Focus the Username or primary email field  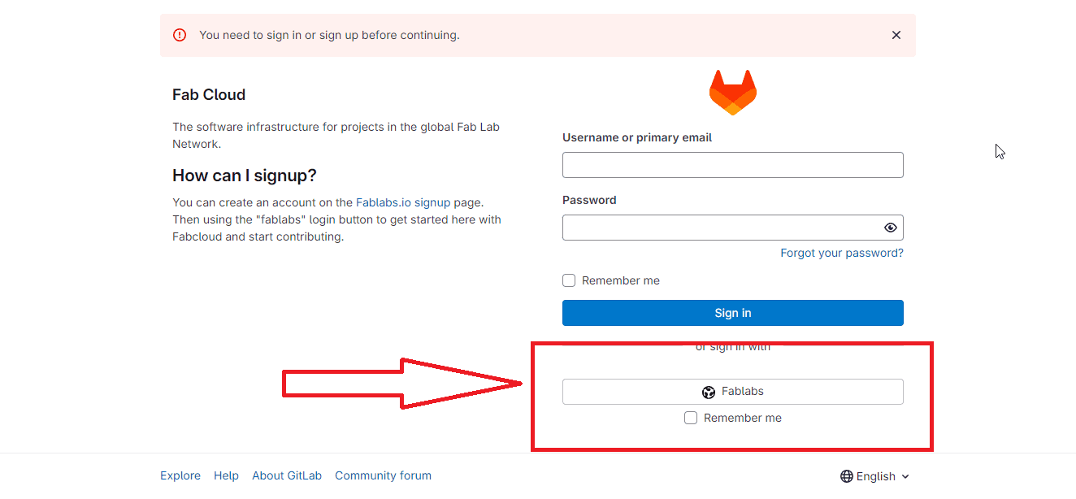click(x=732, y=165)
